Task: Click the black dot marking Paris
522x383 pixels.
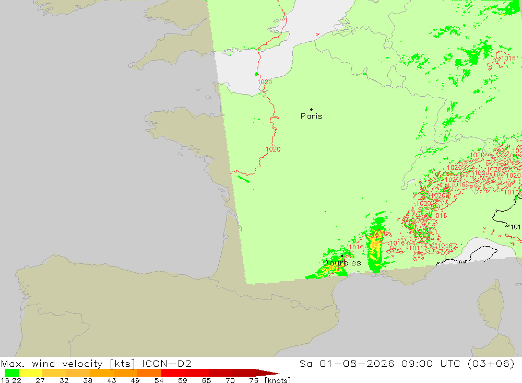Action: pos(311,109)
